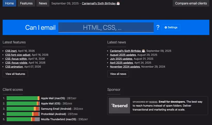Click the Apple Mail (iOS) score bar
The image size is (212, 125).
tap(23, 103)
